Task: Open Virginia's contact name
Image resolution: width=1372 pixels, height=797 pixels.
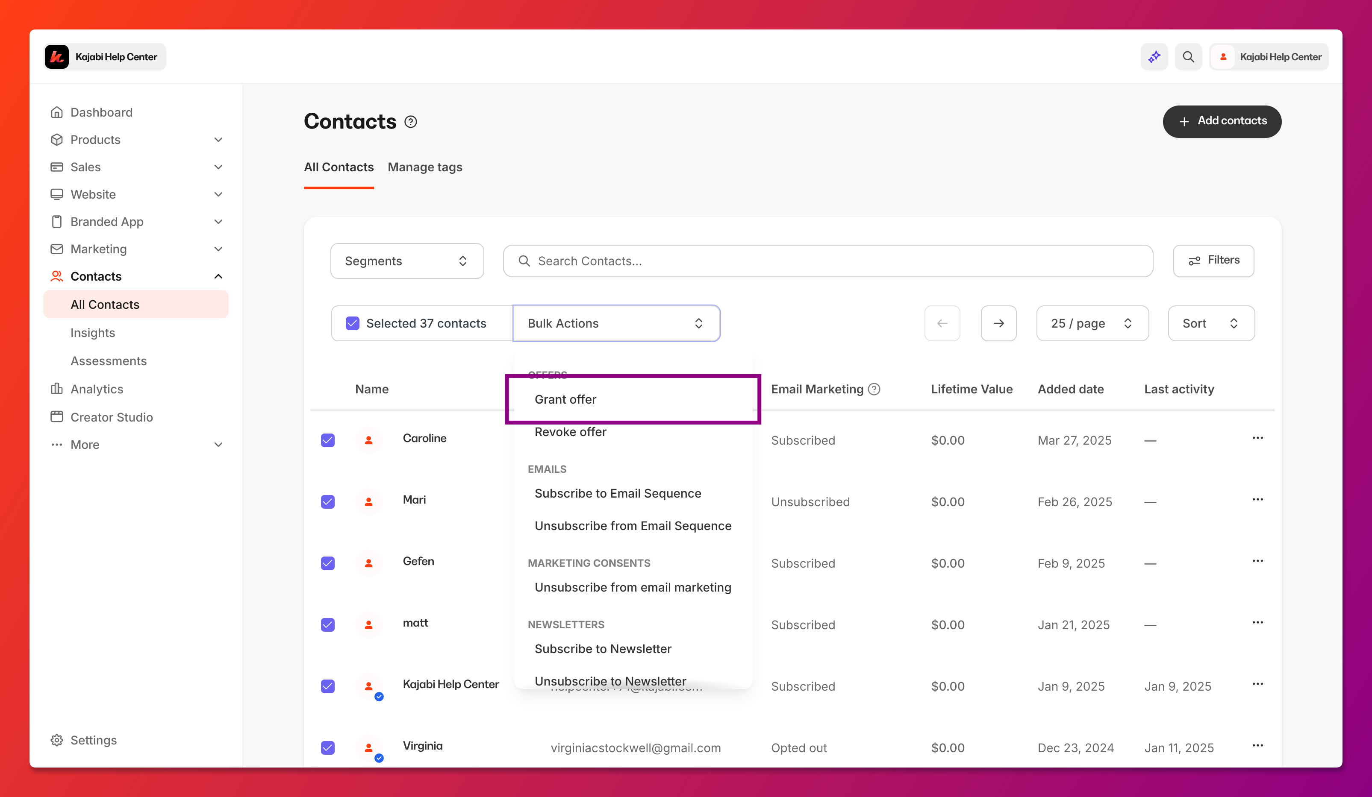Action: click(x=422, y=746)
